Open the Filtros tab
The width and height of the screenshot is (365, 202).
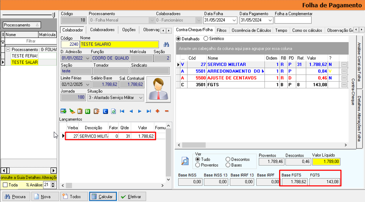tap(222, 31)
